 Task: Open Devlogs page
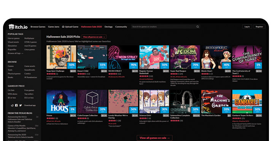click(108, 27)
